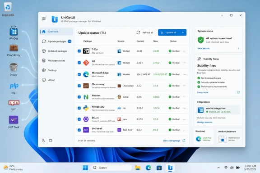This screenshot has width=260, height=173.
Task: Open more options for Neovim row
Action: click(x=185, y=97)
